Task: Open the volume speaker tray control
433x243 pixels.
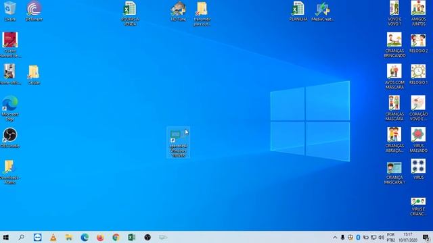Action: point(382,237)
